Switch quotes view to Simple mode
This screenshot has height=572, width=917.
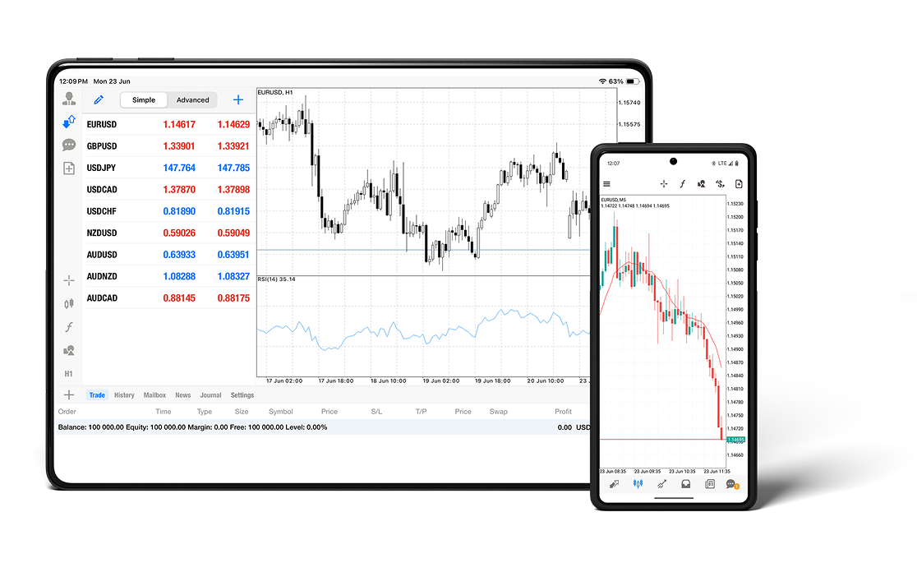[x=144, y=100]
